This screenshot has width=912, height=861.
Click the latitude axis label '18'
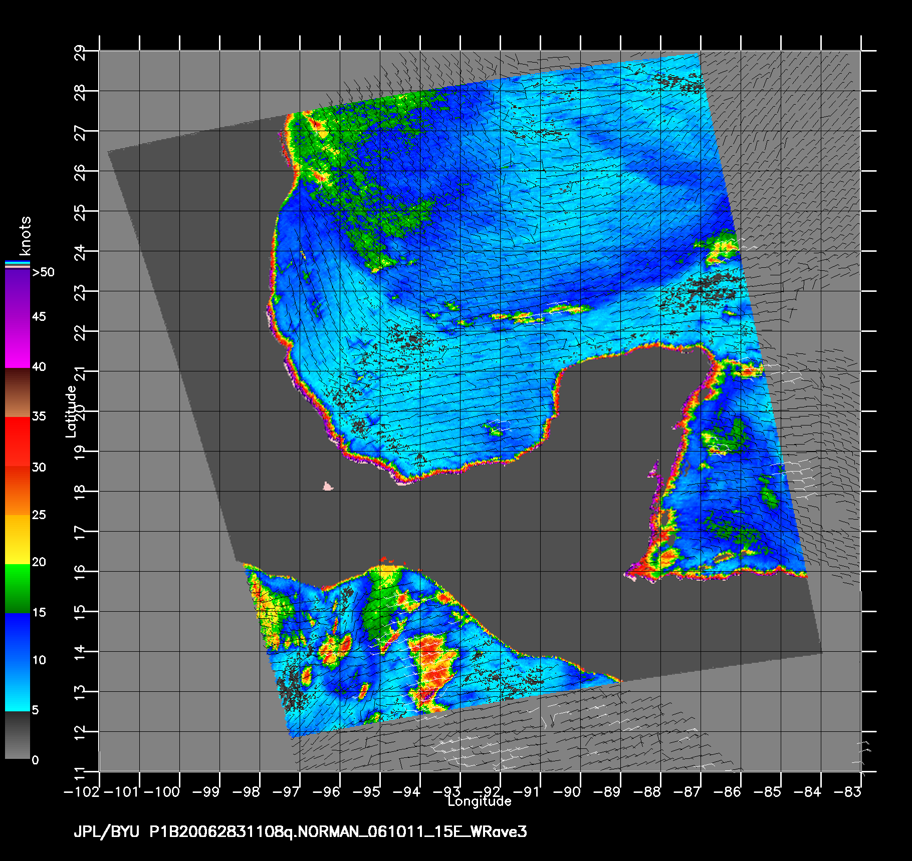pyautogui.click(x=81, y=492)
